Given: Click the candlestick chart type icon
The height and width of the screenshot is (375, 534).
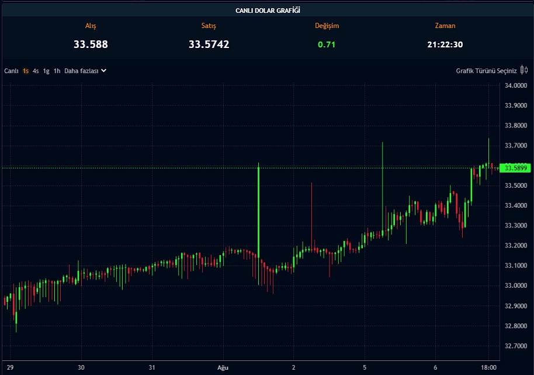Looking at the screenshot, I should point(524,71).
